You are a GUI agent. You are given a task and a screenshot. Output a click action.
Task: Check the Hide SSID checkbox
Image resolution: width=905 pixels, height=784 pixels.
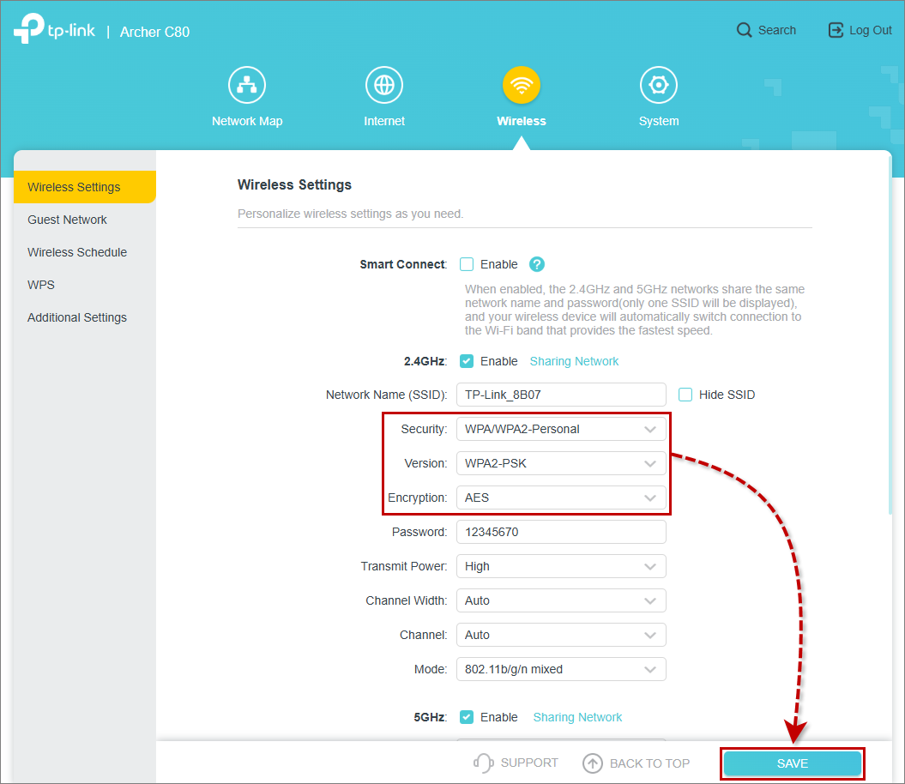pos(685,395)
